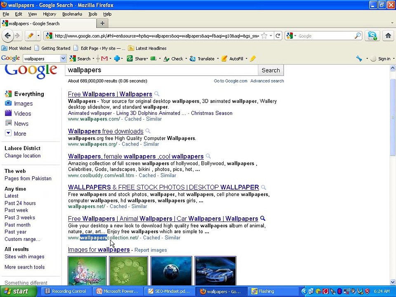The width and height of the screenshot is (396, 297).
Task: Click the Share icon on Google Toolbar
Action: click(x=130, y=59)
